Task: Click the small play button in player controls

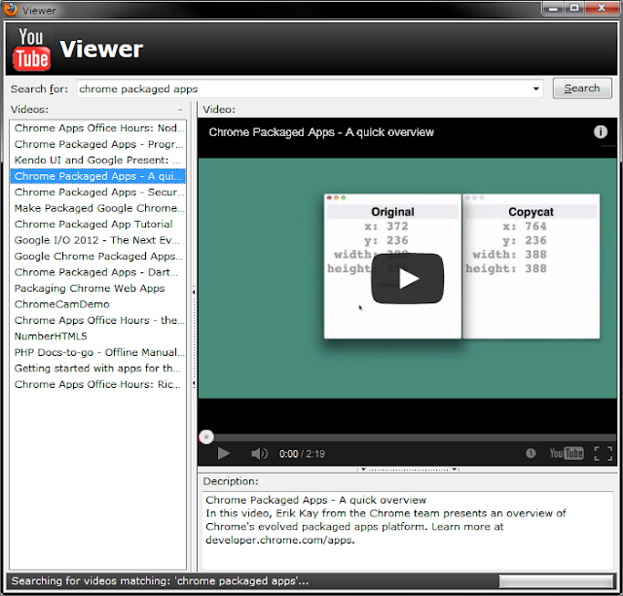Action: (x=224, y=453)
